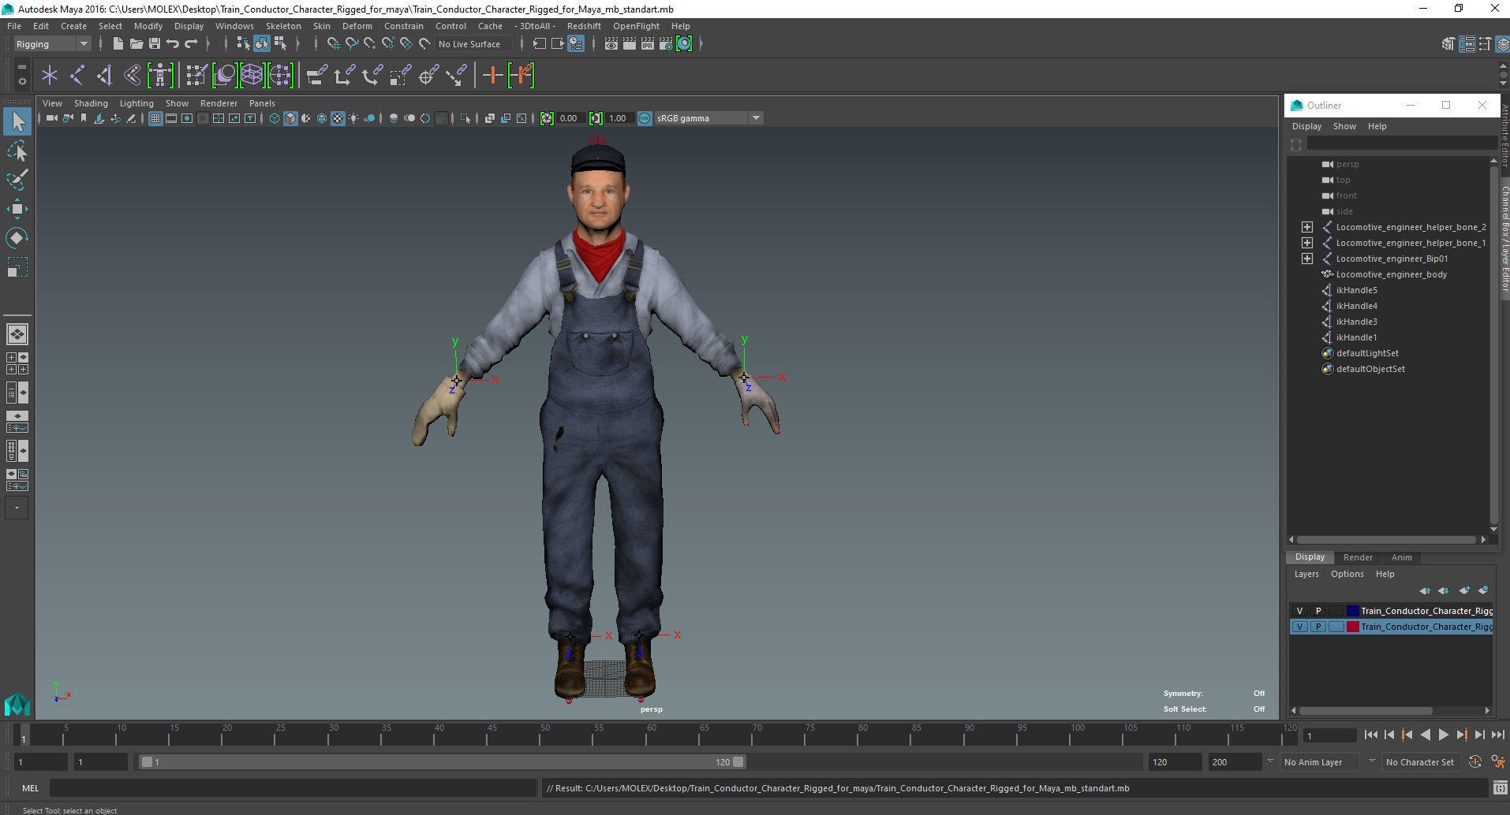Click the single pane layout icon
Image resolution: width=1510 pixels, height=815 pixels.
pyautogui.click(x=17, y=334)
